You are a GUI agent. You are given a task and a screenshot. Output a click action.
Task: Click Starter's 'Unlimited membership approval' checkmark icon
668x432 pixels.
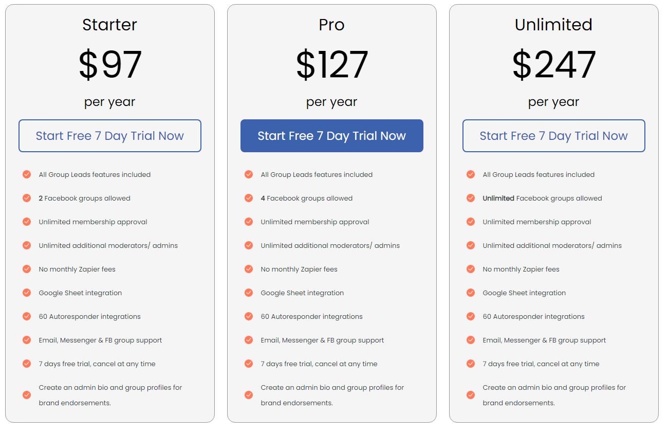point(27,222)
